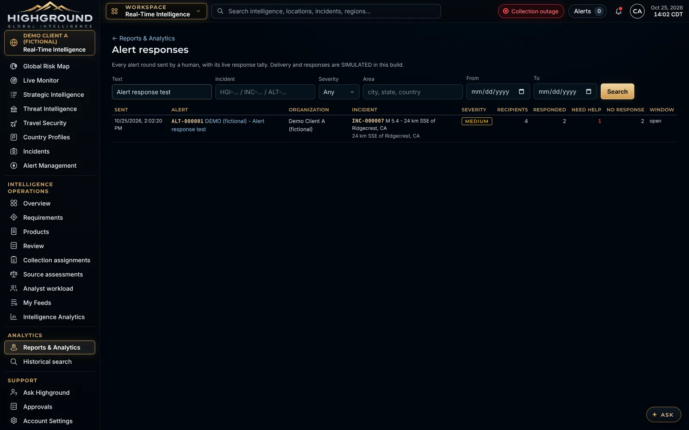Click the sent time 10/25/2026, 2:02:20 PM
This screenshot has height=430, width=689.
(138, 125)
